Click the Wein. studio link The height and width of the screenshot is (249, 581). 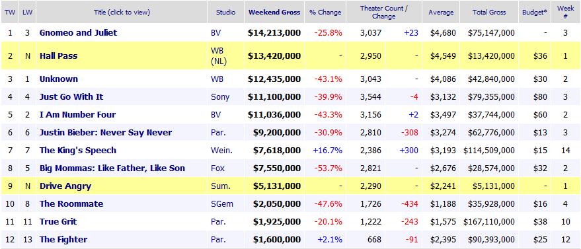[221, 150]
